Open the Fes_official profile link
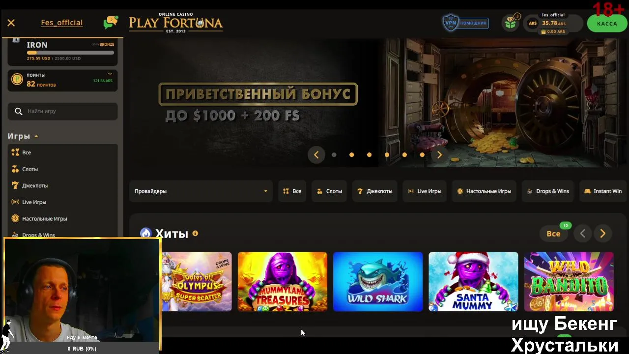The width and height of the screenshot is (629, 354). [x=61, y=23]
